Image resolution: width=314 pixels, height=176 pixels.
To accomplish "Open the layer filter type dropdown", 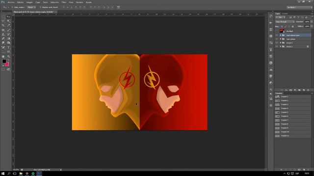I will 280,18.
